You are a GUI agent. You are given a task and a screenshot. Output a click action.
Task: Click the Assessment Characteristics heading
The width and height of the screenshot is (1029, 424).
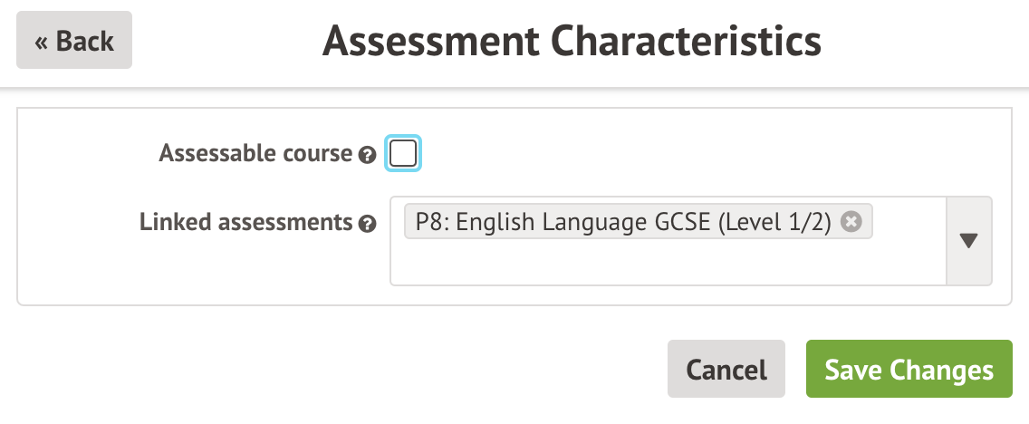point(572,41)
